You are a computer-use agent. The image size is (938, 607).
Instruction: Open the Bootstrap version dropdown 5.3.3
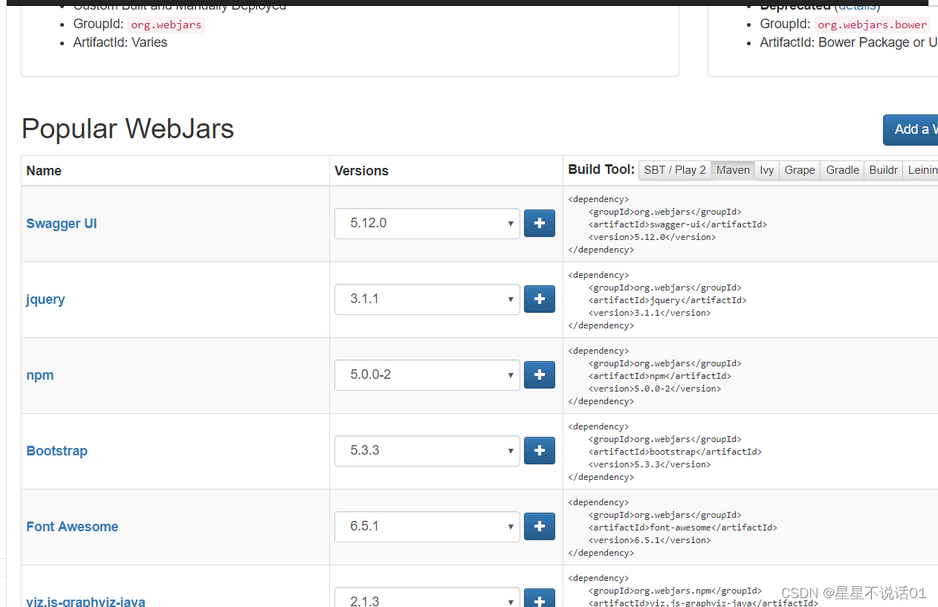pyautogui.click(x=427, y=451)
